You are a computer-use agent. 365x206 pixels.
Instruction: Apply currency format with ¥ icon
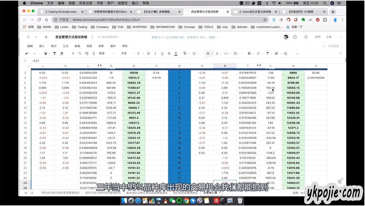[x=73, y=54]
